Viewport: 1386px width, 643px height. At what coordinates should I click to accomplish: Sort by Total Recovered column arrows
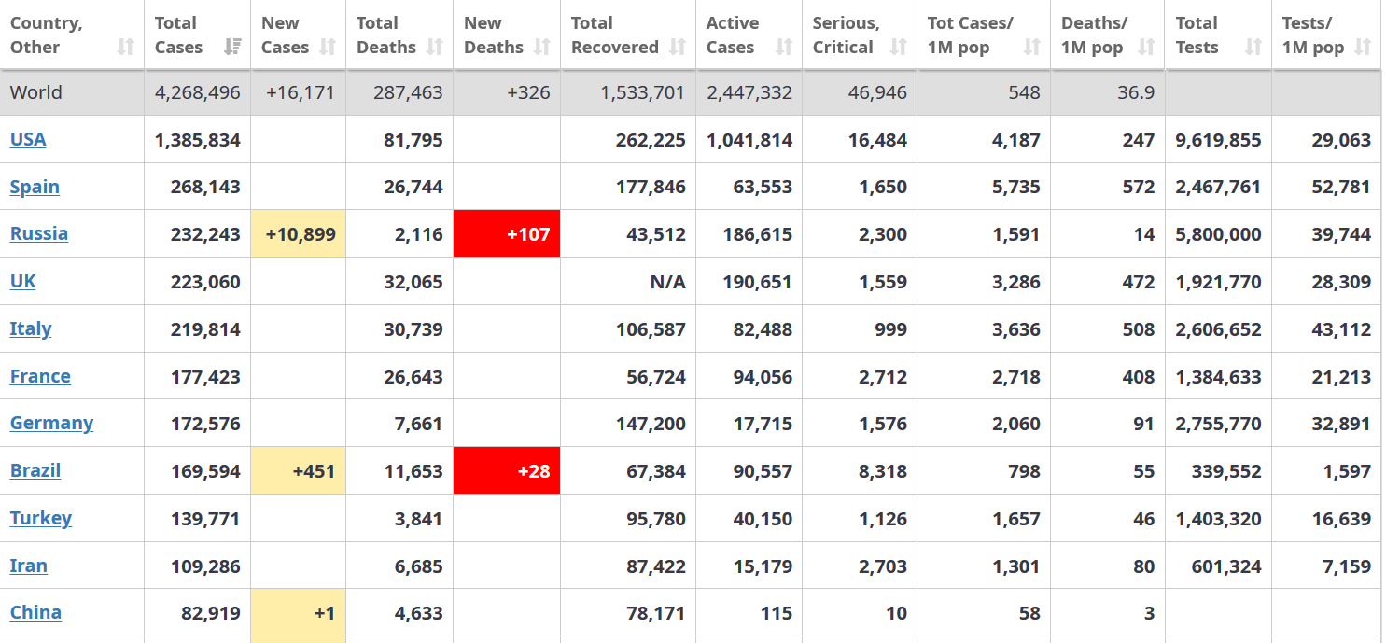point(678,47)
